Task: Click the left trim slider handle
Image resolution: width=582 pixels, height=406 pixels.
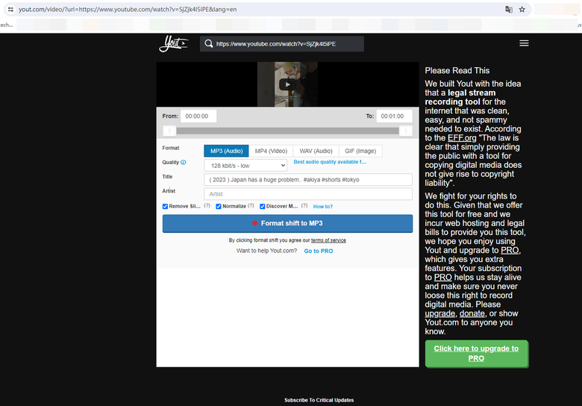Action: click(x=169, y=131)
